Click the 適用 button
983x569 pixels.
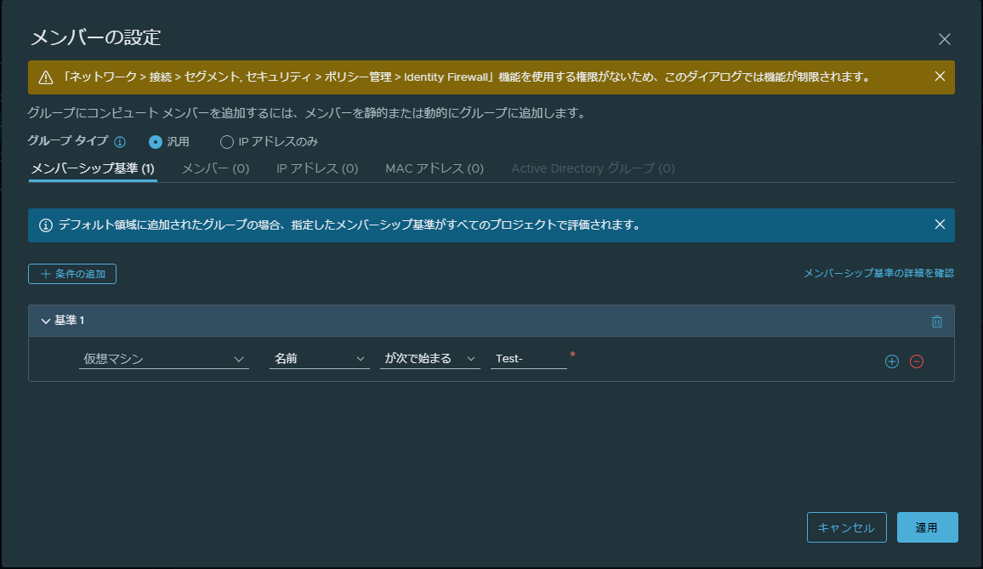pos(927,527)
